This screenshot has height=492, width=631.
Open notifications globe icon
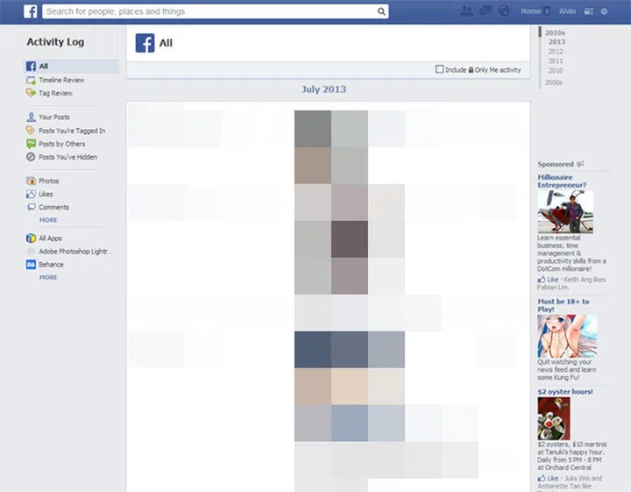(x=504, y=11)
